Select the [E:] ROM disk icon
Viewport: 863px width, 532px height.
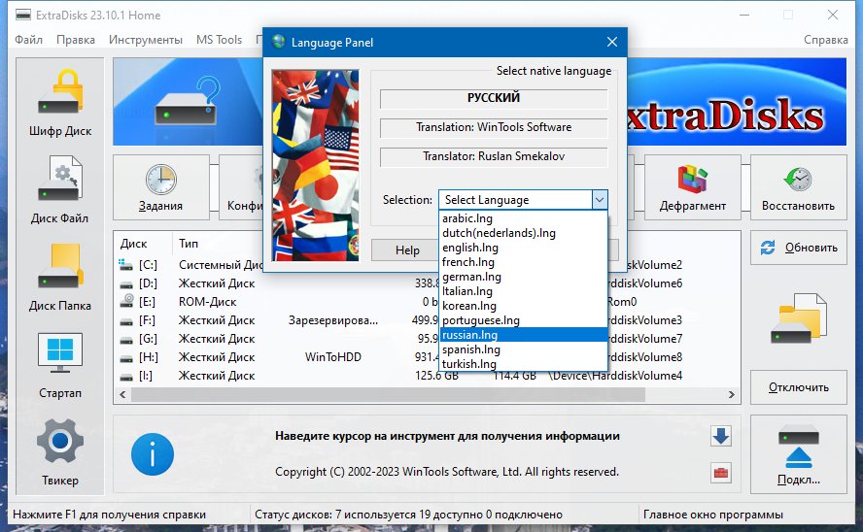[x=126, y=301]
